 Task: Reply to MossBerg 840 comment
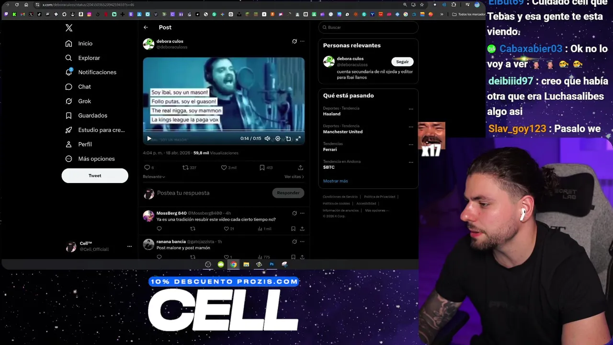tap(159, 229)
